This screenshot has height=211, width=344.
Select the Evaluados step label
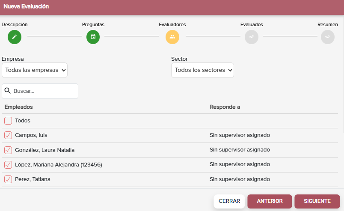coord(252,24)
